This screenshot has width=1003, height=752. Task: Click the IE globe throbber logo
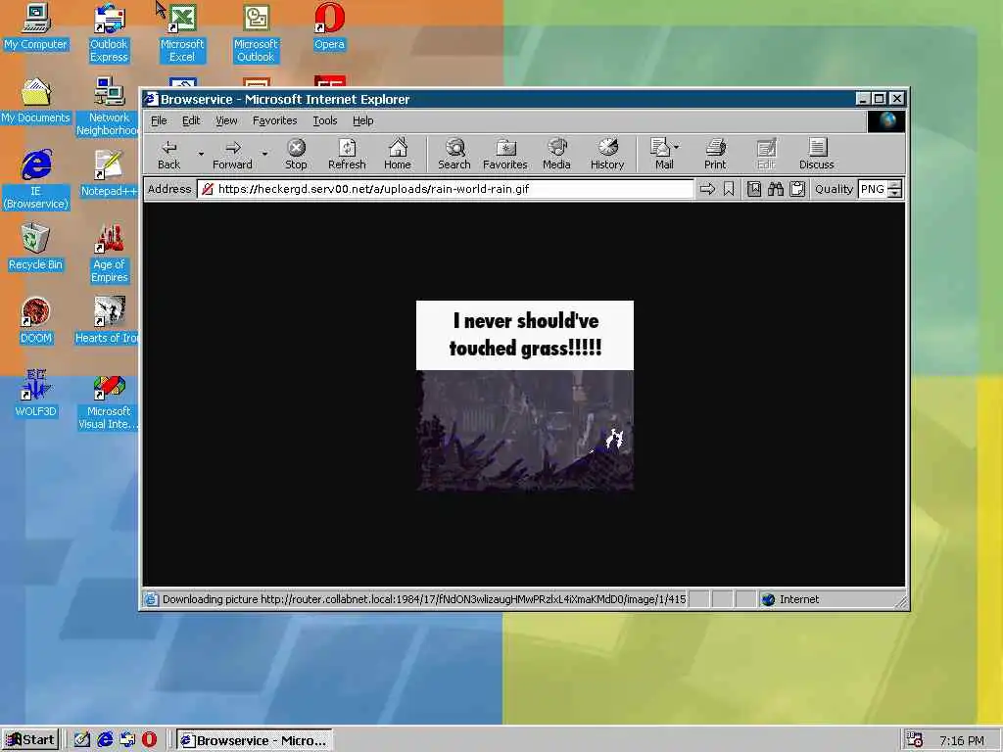[x=886, y=120]
